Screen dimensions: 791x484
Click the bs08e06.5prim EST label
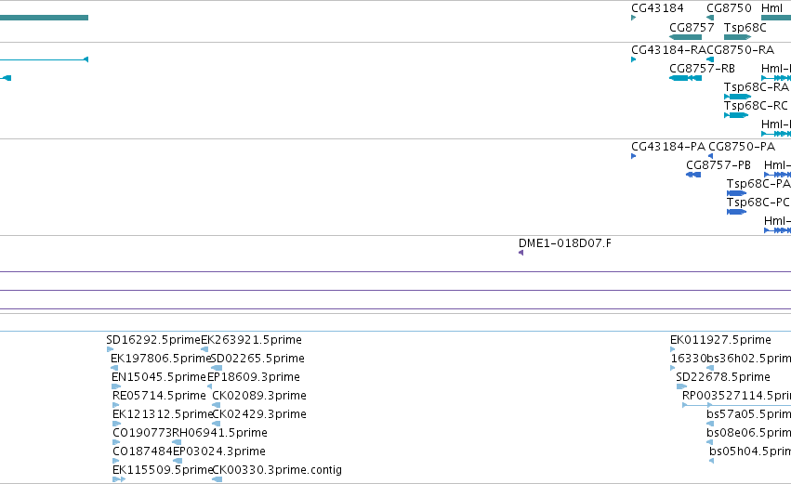[x=748, y=433]
